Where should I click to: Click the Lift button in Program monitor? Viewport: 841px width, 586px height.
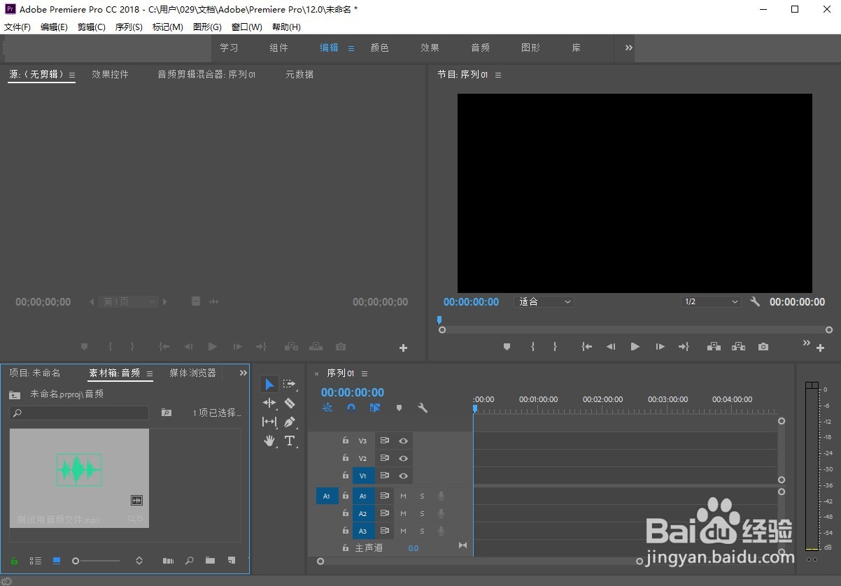(x=714, y=346)
